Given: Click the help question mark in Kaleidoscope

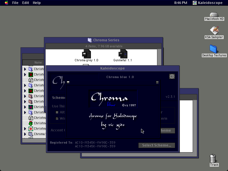Looking at the screenshot, I should coord(172,76).
